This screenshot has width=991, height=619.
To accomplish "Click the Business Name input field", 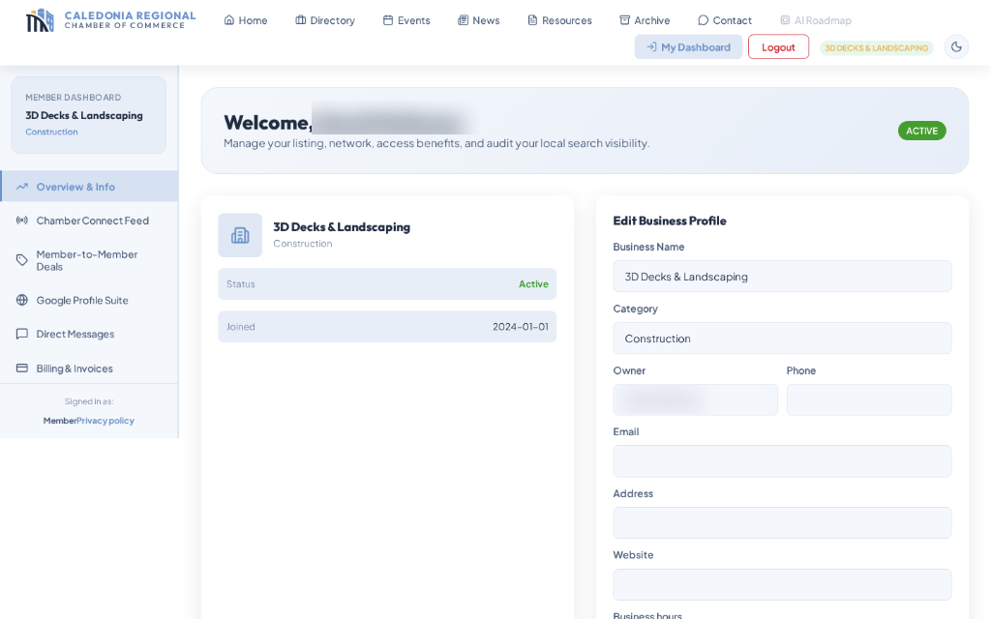I will tap(782, 276).
